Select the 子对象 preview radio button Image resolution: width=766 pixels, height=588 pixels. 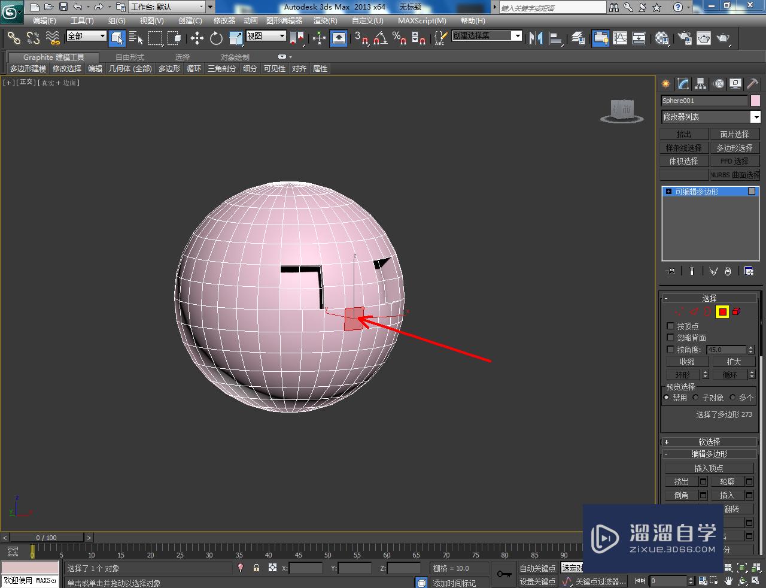pyautogui.click(x=695, y=398)
